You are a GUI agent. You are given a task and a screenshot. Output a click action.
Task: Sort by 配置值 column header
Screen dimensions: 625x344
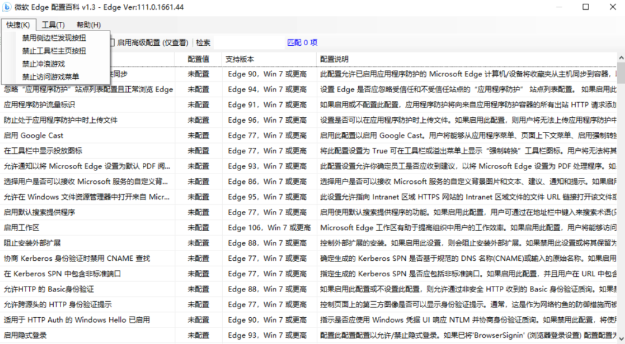[x=198, y=59]
